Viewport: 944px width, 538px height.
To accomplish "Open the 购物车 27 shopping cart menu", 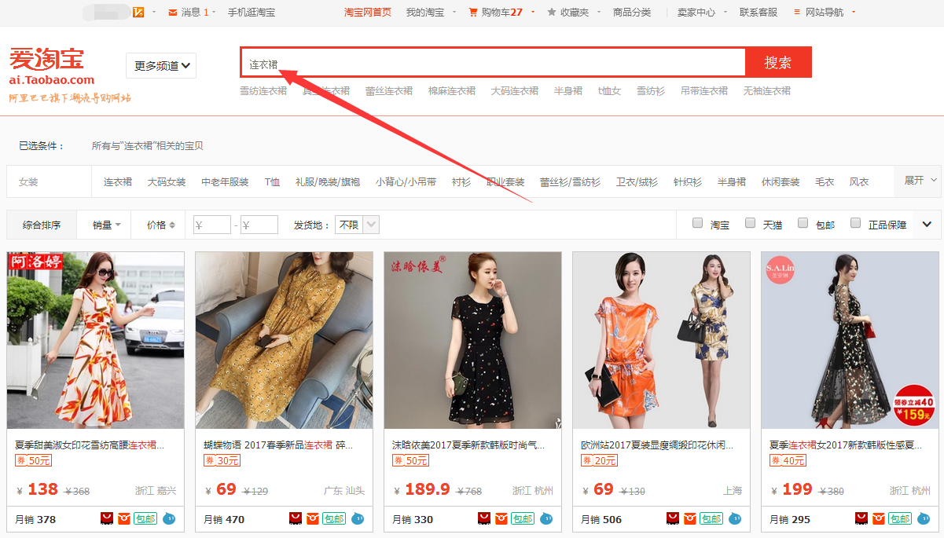I will point(501,13).
